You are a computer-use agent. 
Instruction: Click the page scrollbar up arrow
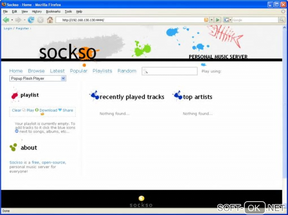point(285,28)
